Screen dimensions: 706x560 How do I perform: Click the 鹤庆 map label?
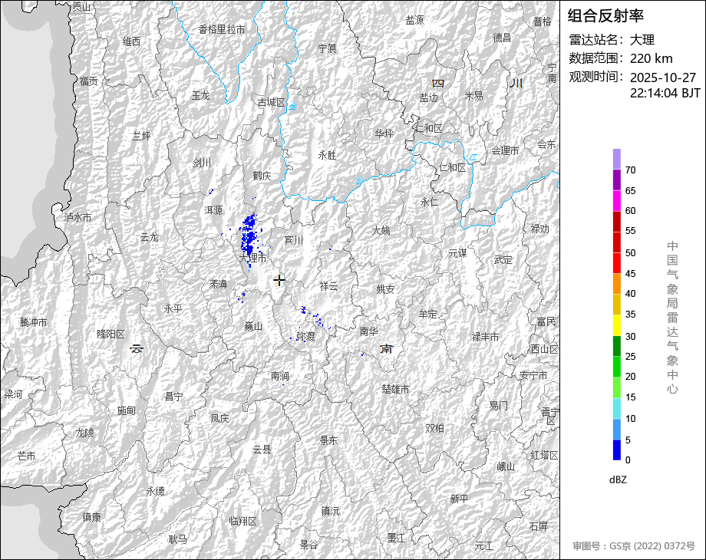coord(262,176)
